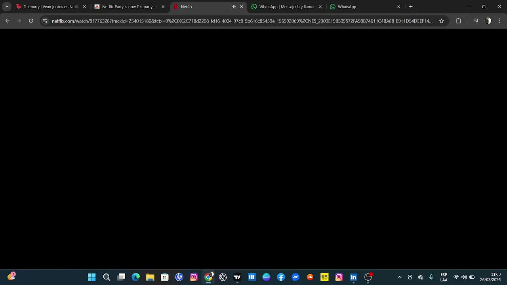Open Facebook from the taskbar
The height and width of the screenshot is (285, 507).
[281, 277]
